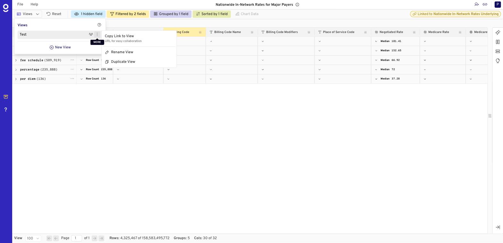Viewport: 503px width, 243px height.
Task: Open the fee schedule row options dots
Action: [72, 60]
